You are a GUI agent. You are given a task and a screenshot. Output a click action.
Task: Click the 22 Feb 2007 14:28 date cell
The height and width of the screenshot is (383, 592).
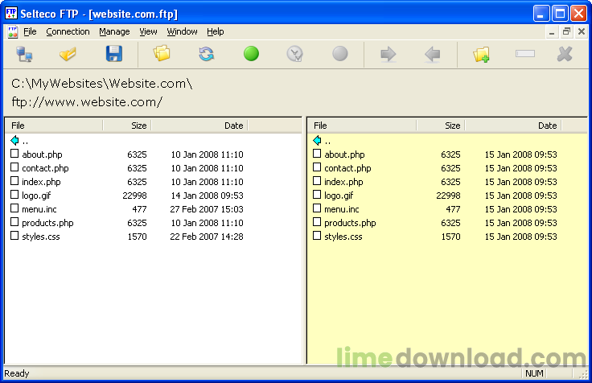tap(207, 237)
